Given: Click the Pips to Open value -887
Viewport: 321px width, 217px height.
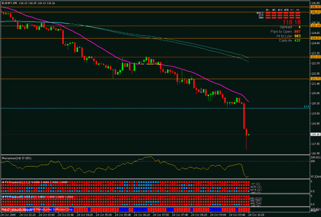Looking at the screenshot, I should click(x=297, y=31).
